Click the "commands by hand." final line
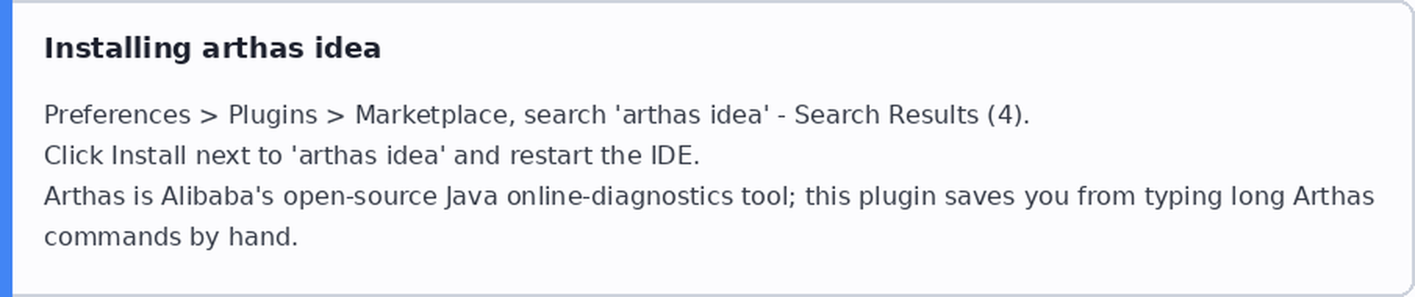The height and width of the screenshot is (297, 1415). pos(171,237)
